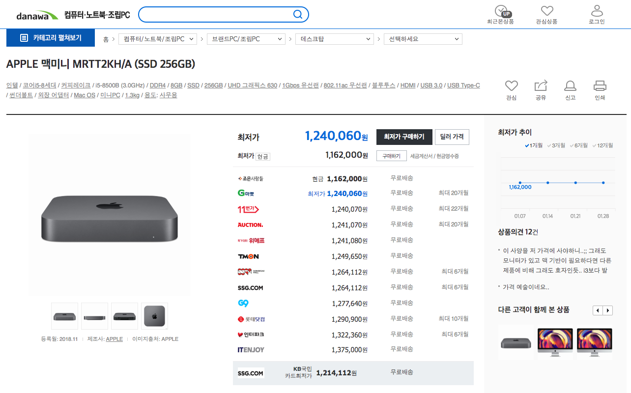
Task: Open the middle related iMac product thumbnail
Action: coord(555,342)
